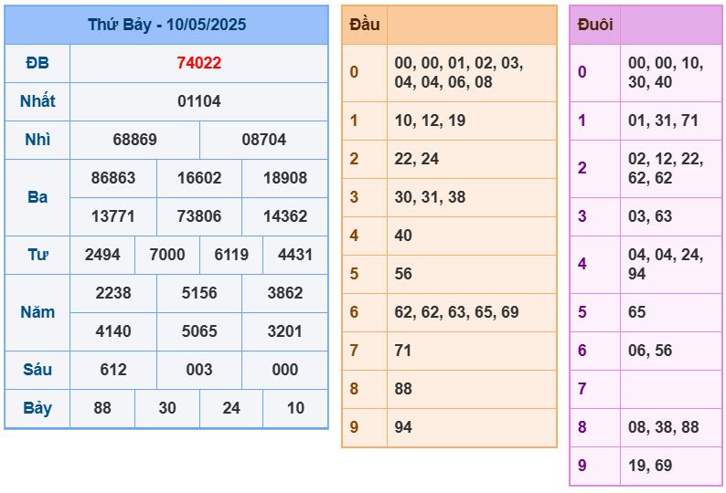Click the value 56 in Đầu row 5
Image resolution: width=726 pixels, height=493 pixels.
pos(403,274)
